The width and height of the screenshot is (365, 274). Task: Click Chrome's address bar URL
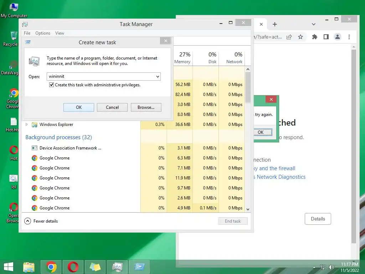[x=268, y=37]
